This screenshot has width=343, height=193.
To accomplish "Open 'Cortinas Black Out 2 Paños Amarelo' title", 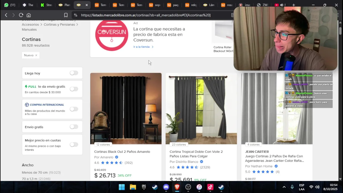I will tap(122, 152).
